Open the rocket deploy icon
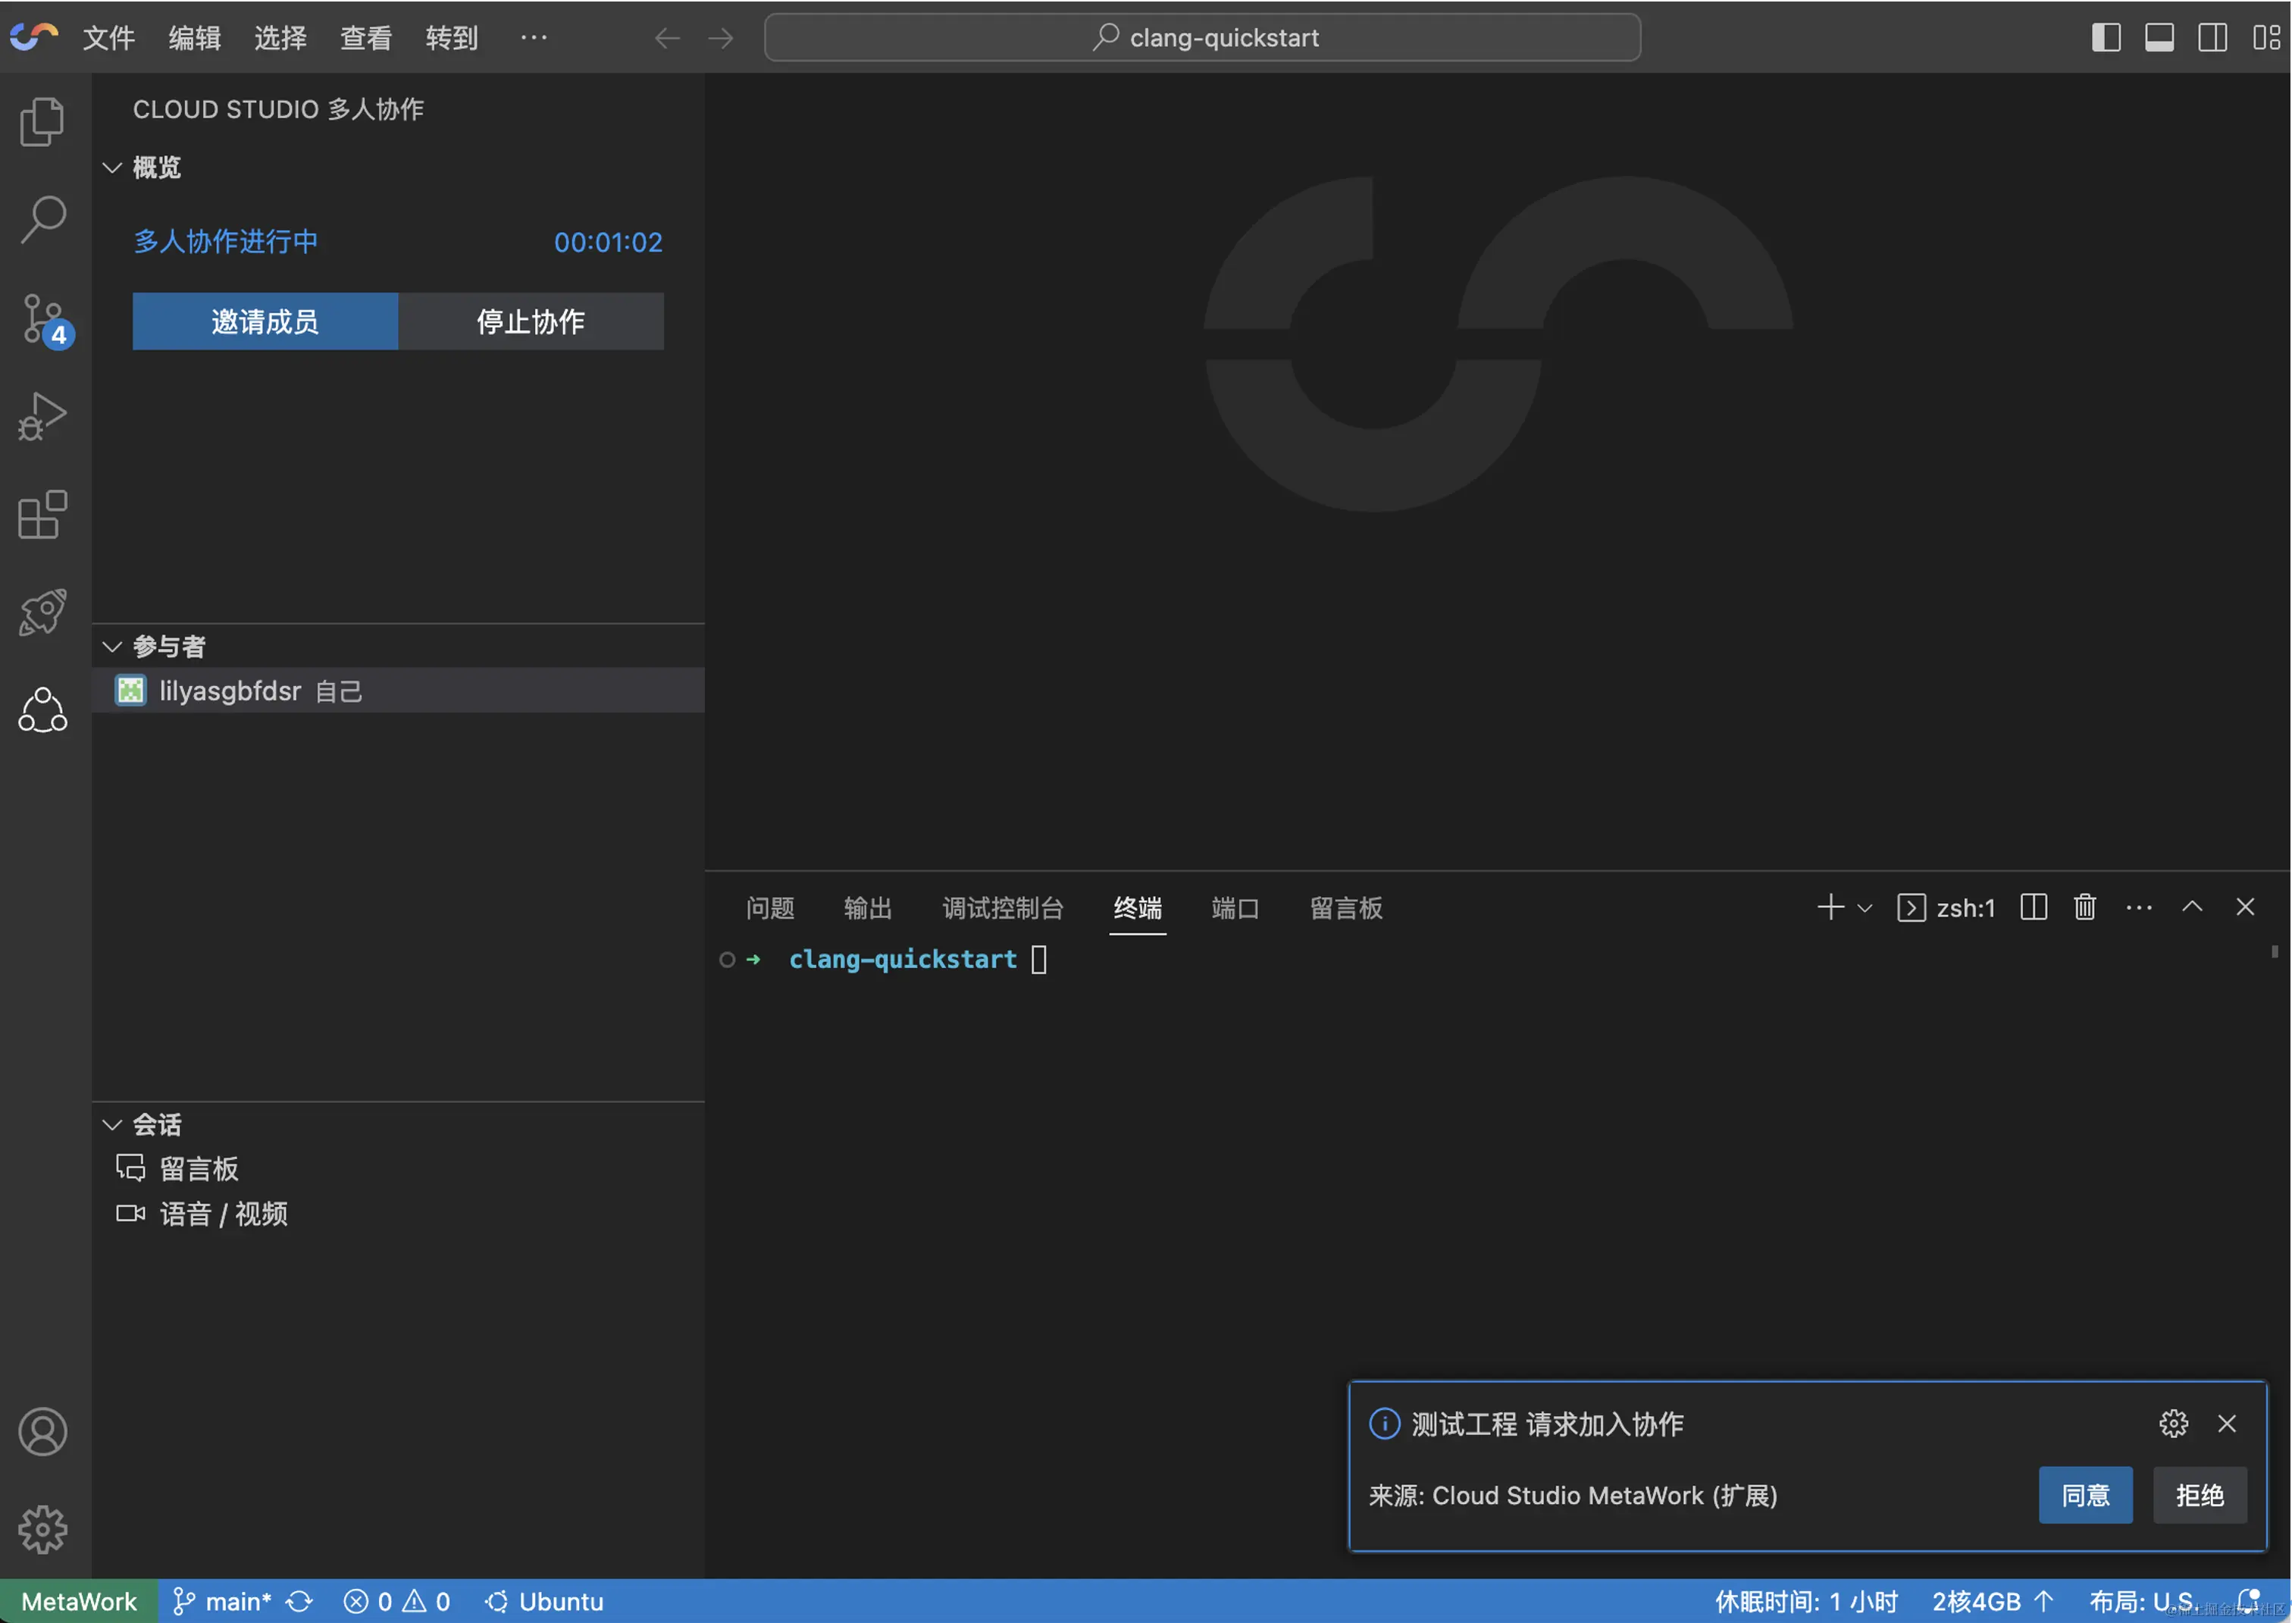 pyautogui.click(x=42, y=612)
